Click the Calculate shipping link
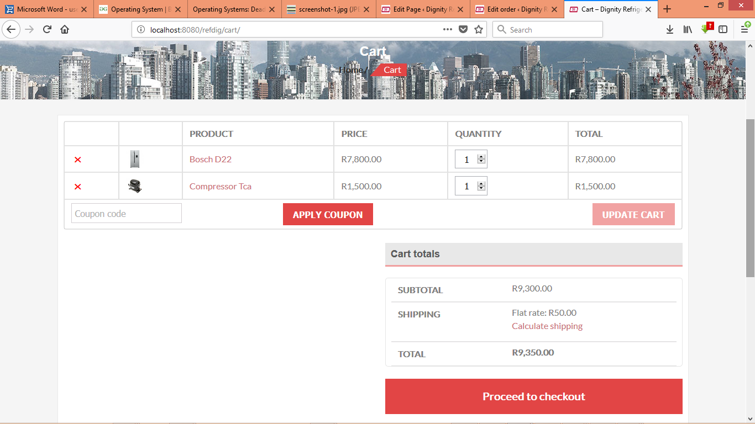 (547, 326)
